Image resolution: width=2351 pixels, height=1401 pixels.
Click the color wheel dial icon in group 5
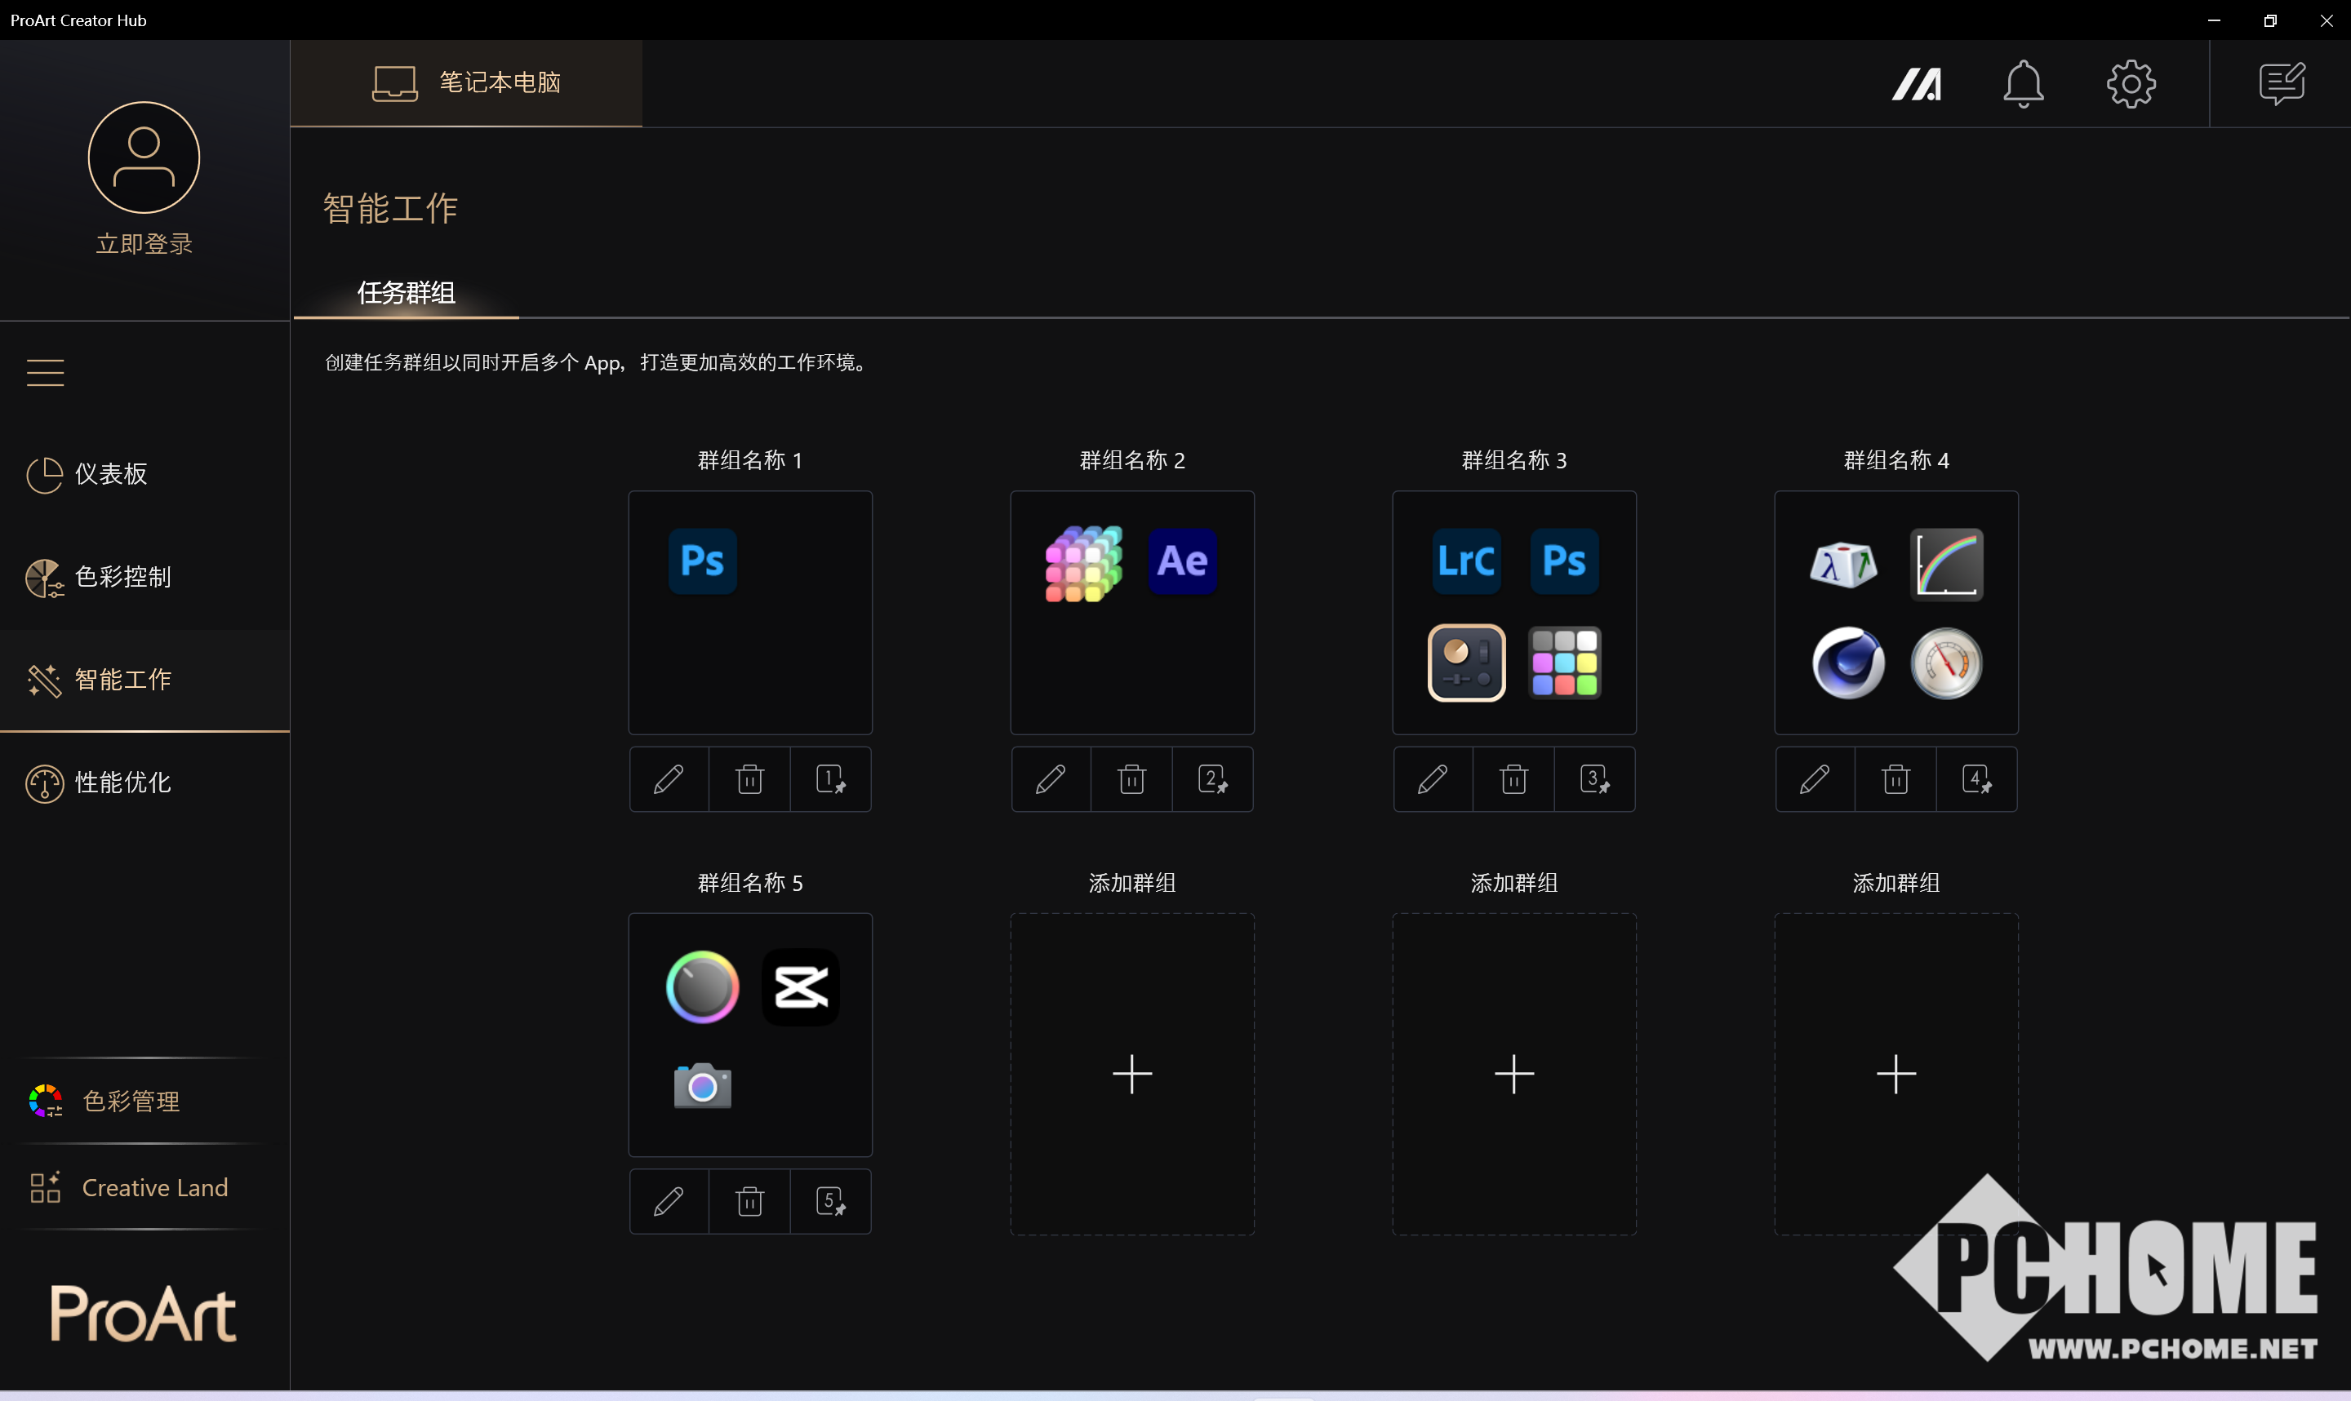703,987
